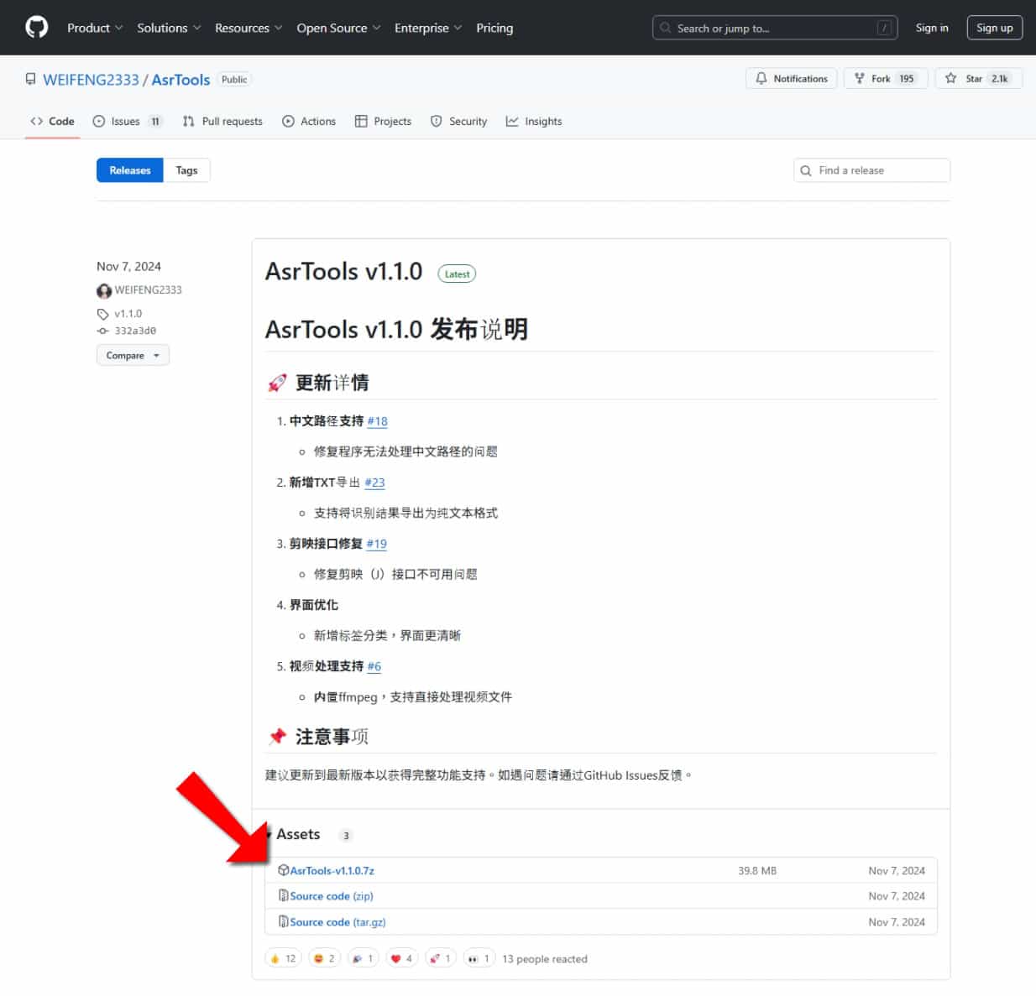The height and width of the screenshot is (996, 1036).
Task: Open the v1.1.0 tag link
Action: click(x=128, y=314)
